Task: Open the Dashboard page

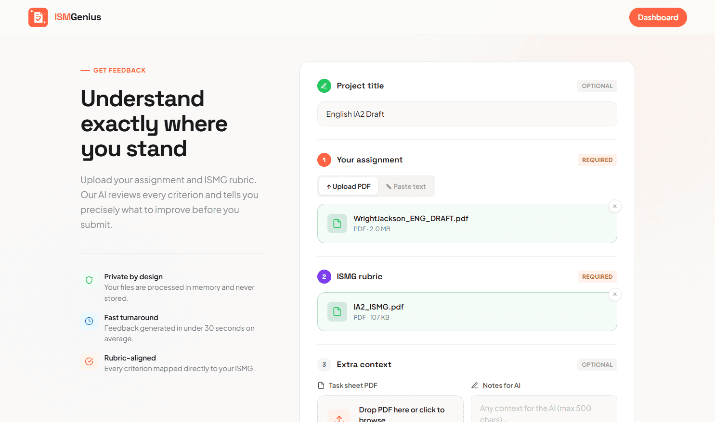Action: pyautogui.click(x=658, y=17)
